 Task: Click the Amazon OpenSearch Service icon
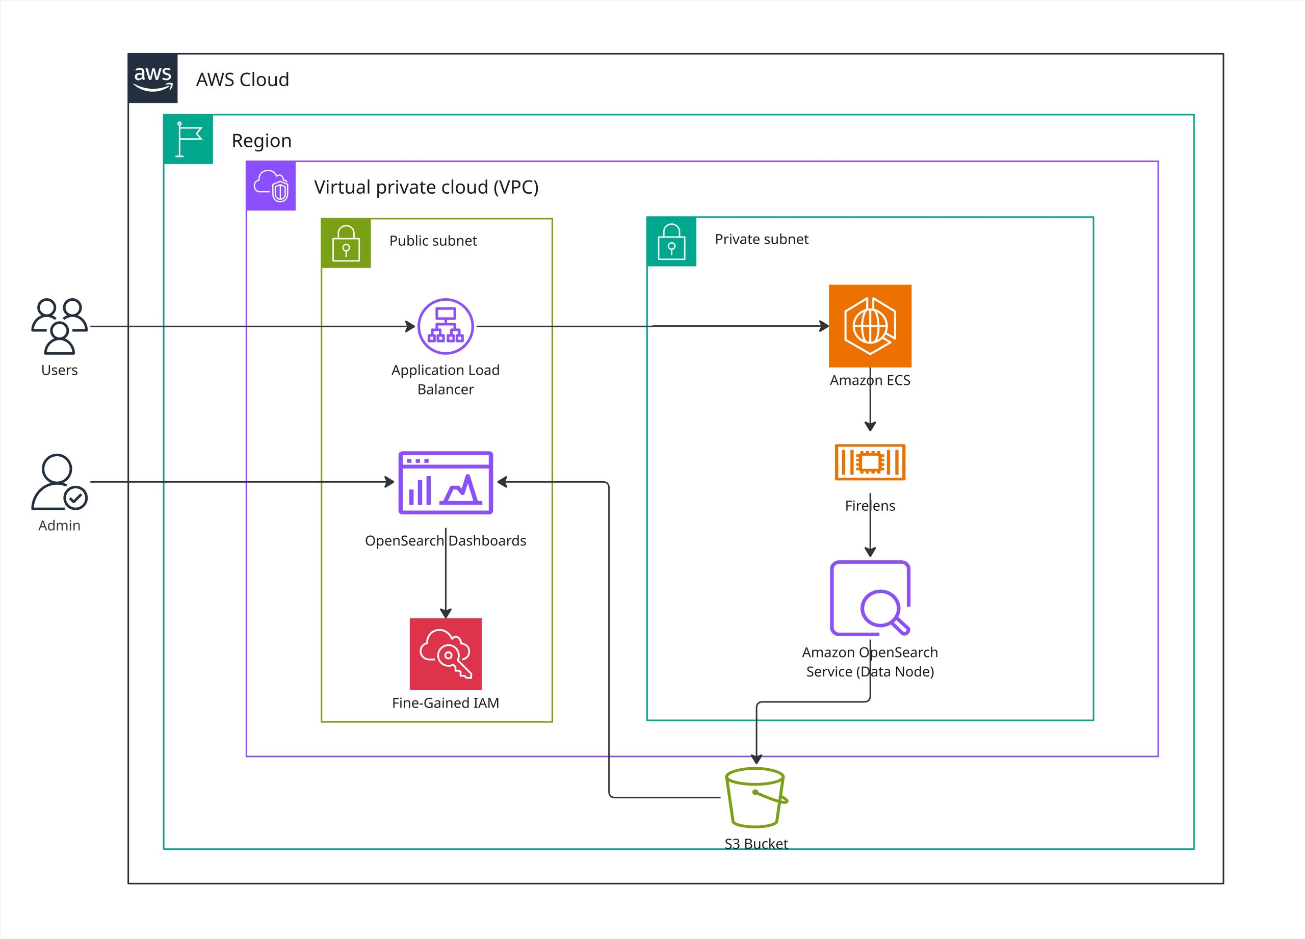(x=870, y=598)
